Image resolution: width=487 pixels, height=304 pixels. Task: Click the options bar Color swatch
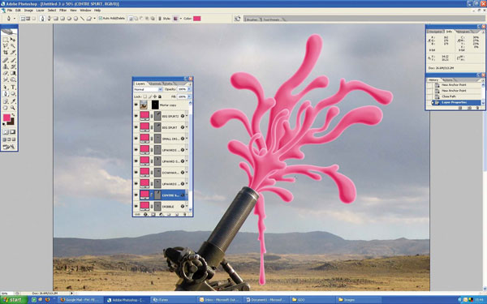[x=197, y=19]
